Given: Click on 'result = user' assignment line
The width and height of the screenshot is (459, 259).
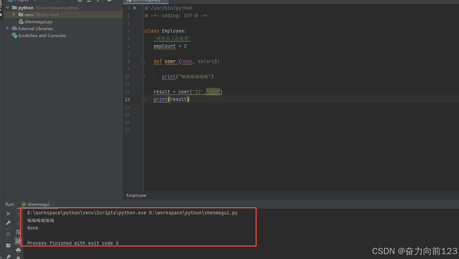Looking at the screenshot, I should (x=188, y=92).
